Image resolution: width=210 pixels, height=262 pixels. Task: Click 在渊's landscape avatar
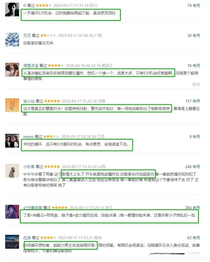click(x=12, y=242)
